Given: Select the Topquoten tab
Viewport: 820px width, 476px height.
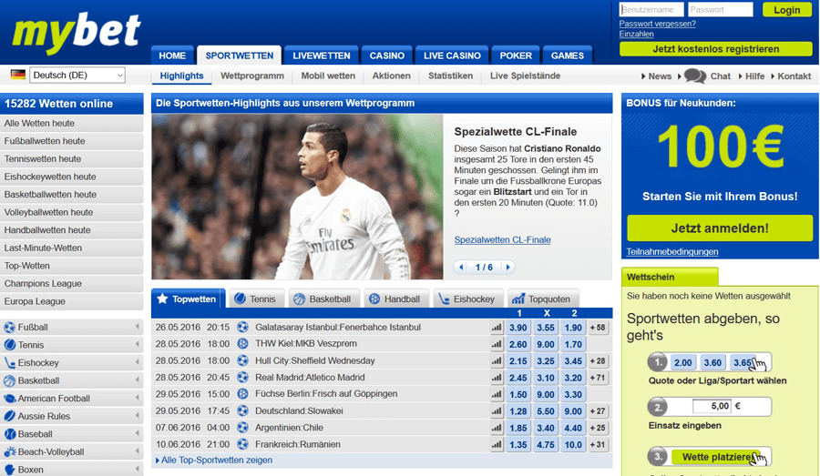Looking at the screenshot, I should [543, 299].
